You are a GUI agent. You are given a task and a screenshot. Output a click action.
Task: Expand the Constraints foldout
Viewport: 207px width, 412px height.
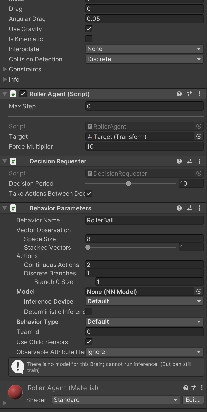coord(5,69)
